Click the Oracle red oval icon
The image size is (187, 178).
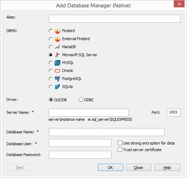click(57, 71)
